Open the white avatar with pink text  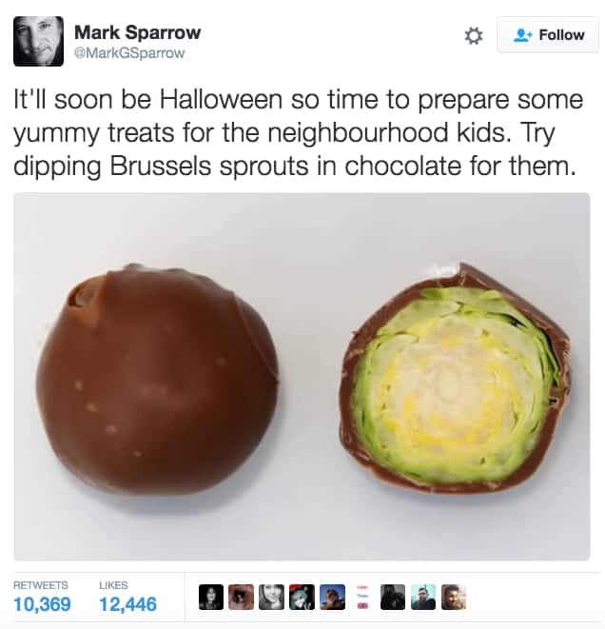pos(362,598)
